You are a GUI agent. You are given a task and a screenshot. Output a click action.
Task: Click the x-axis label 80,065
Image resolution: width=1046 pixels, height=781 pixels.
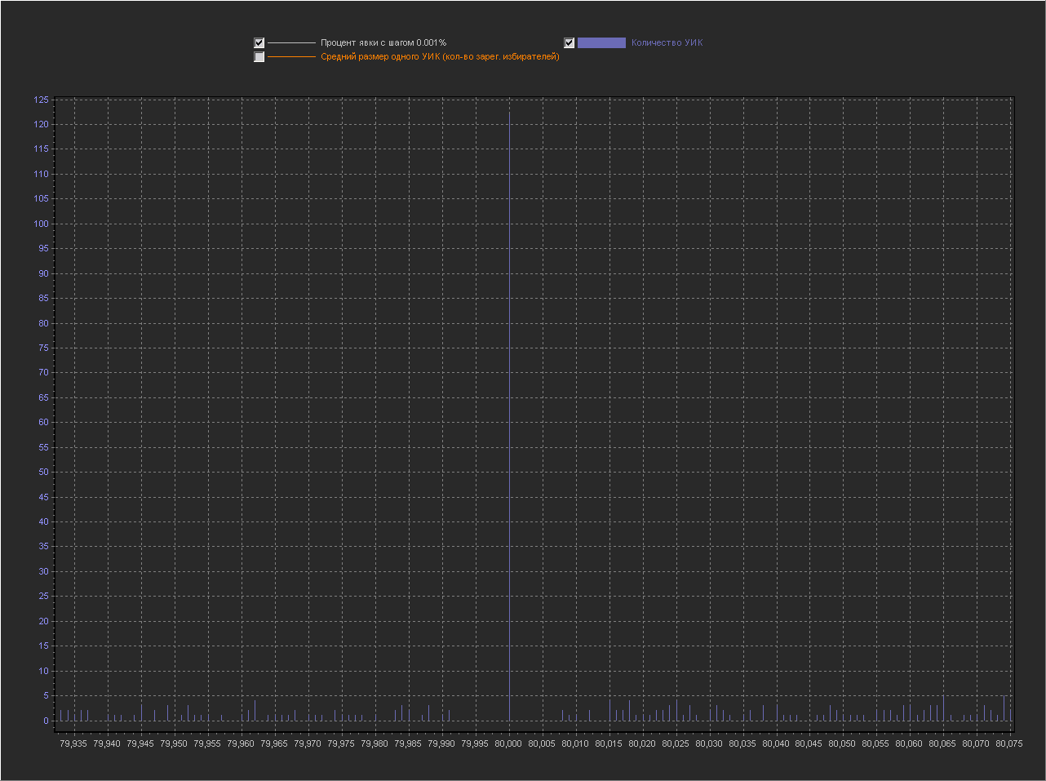(x=943, y=743)
